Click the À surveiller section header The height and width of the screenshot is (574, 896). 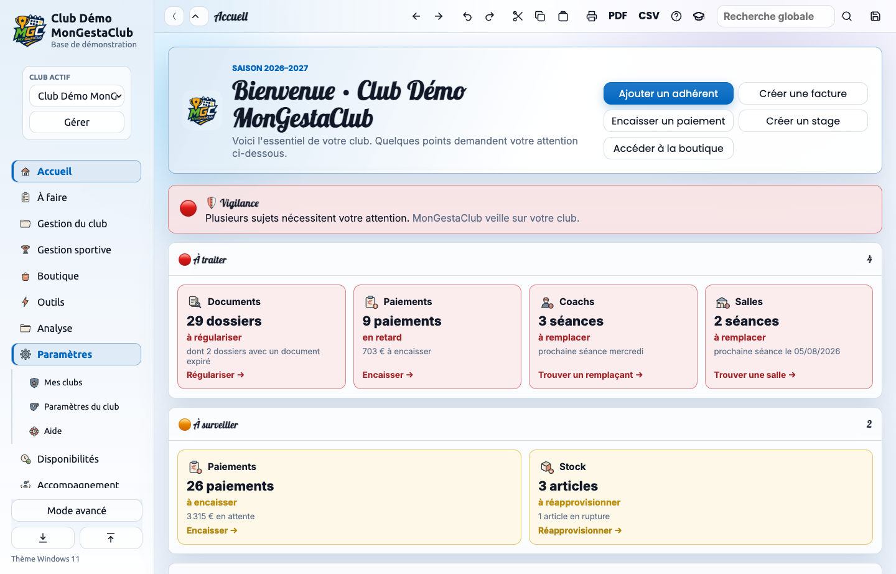click(525, 425)
